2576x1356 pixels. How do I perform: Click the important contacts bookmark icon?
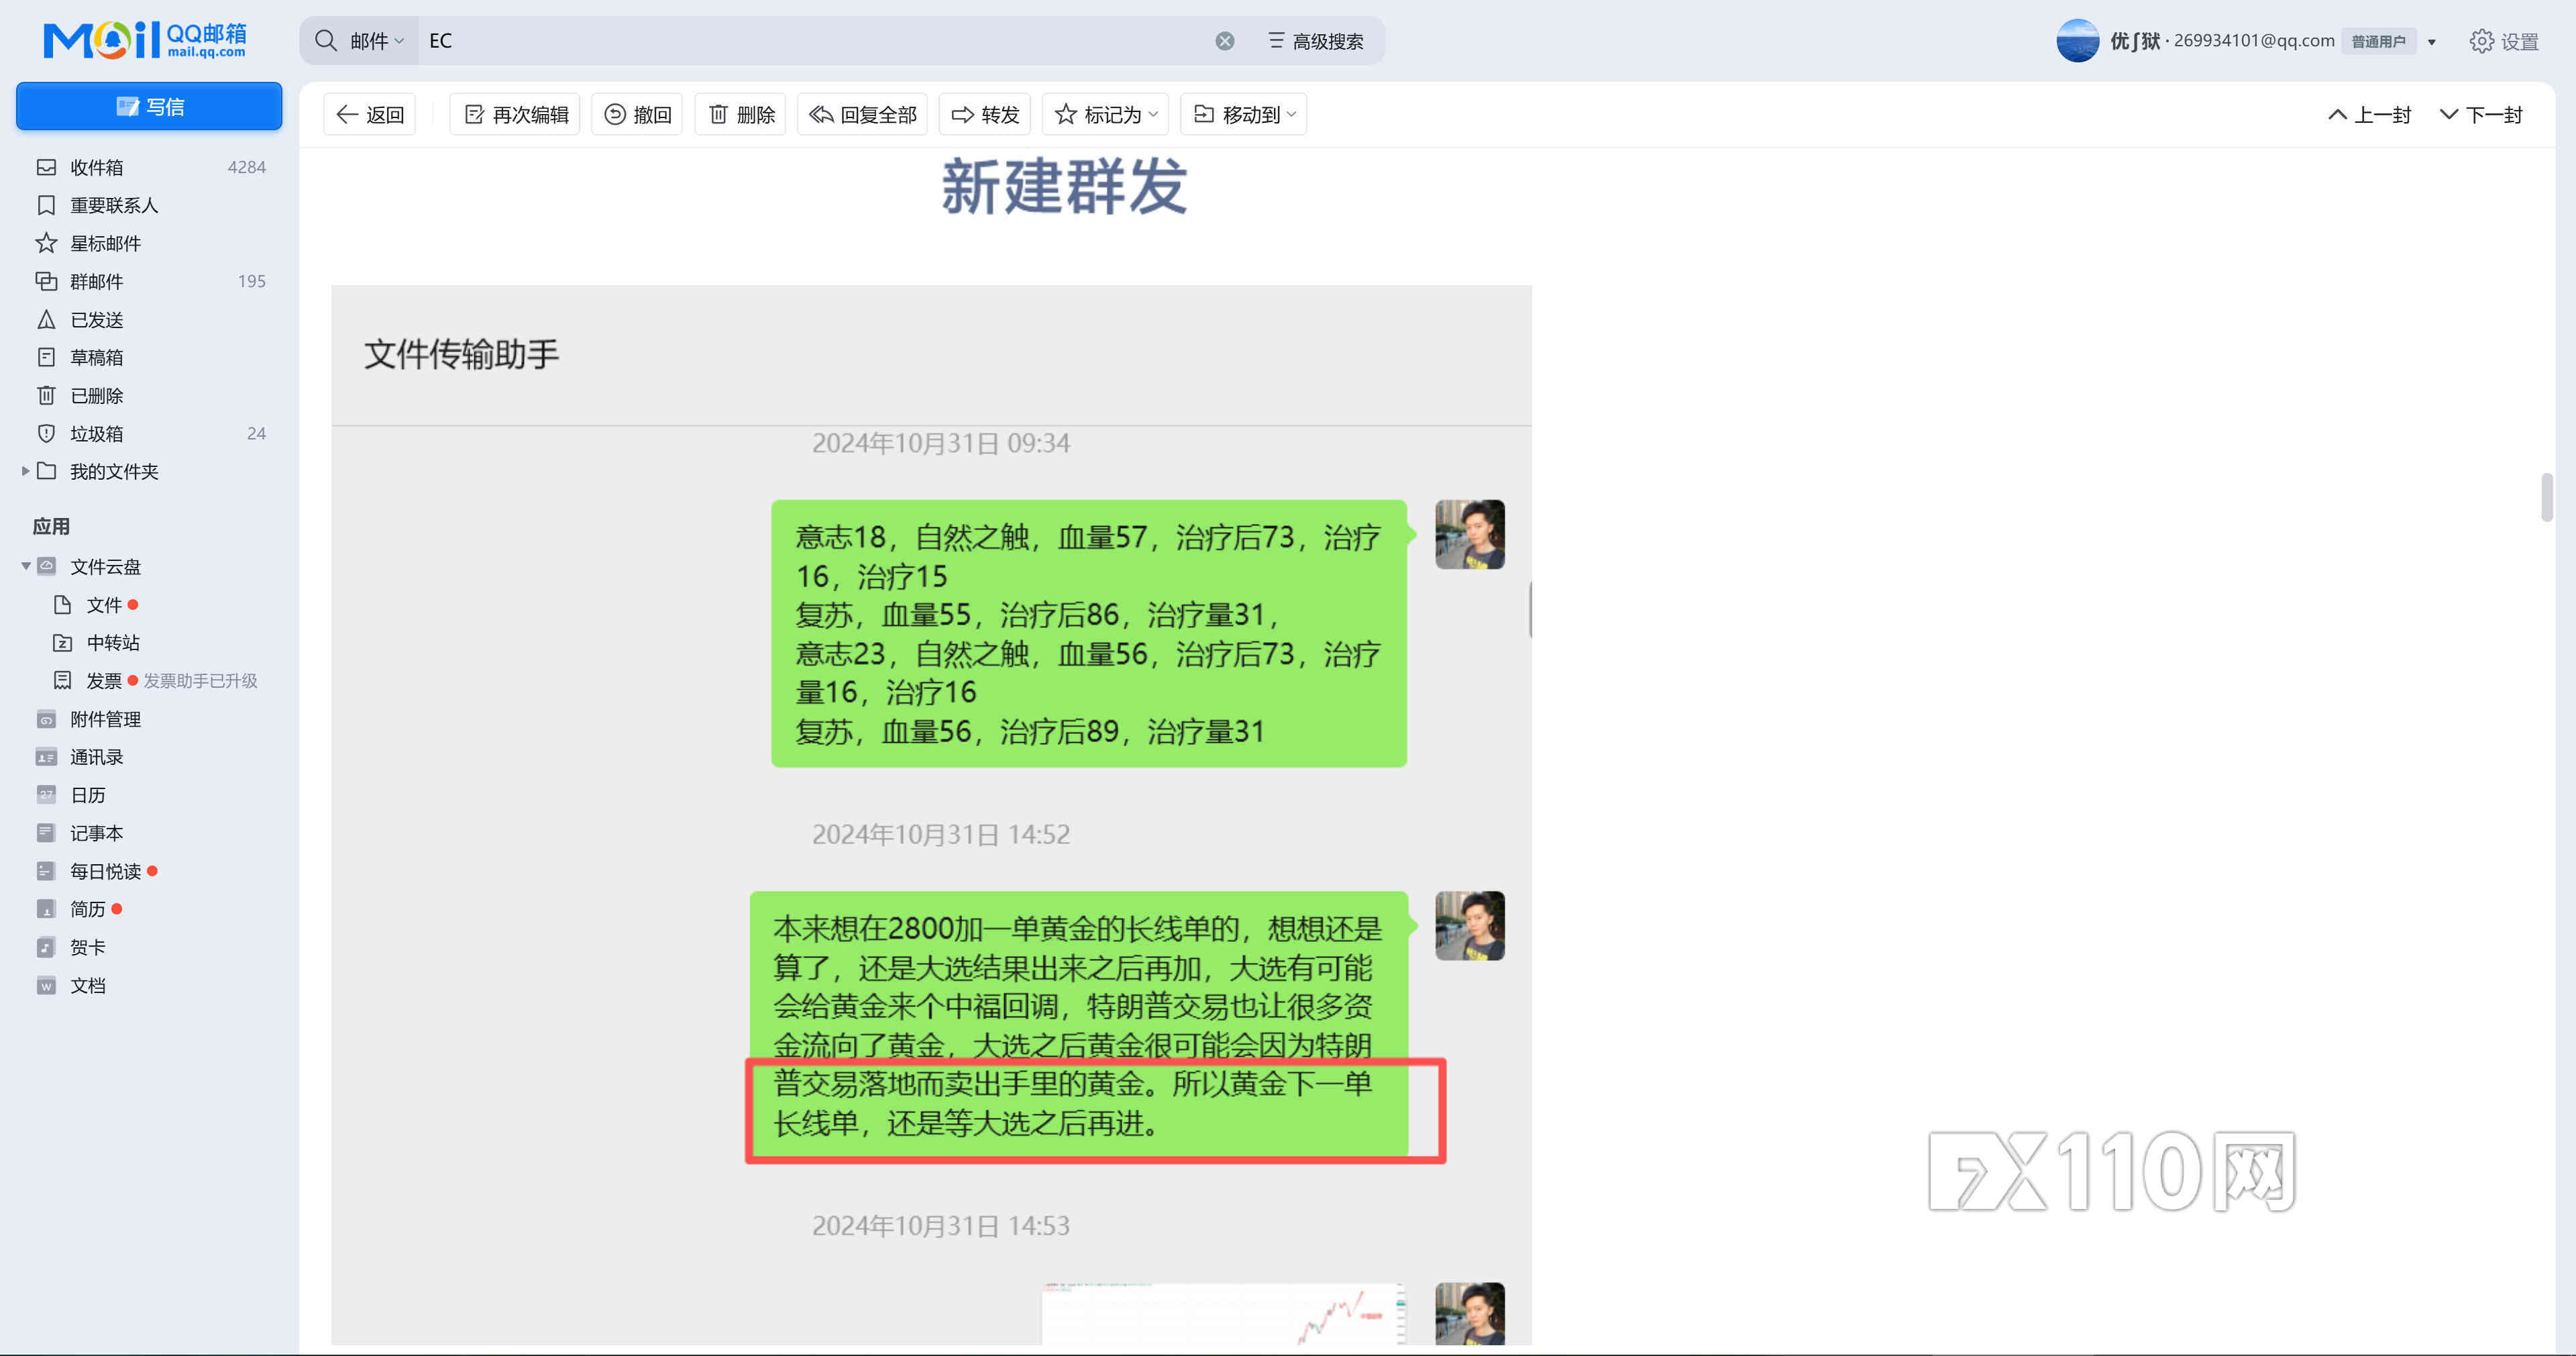pos(46,205)
